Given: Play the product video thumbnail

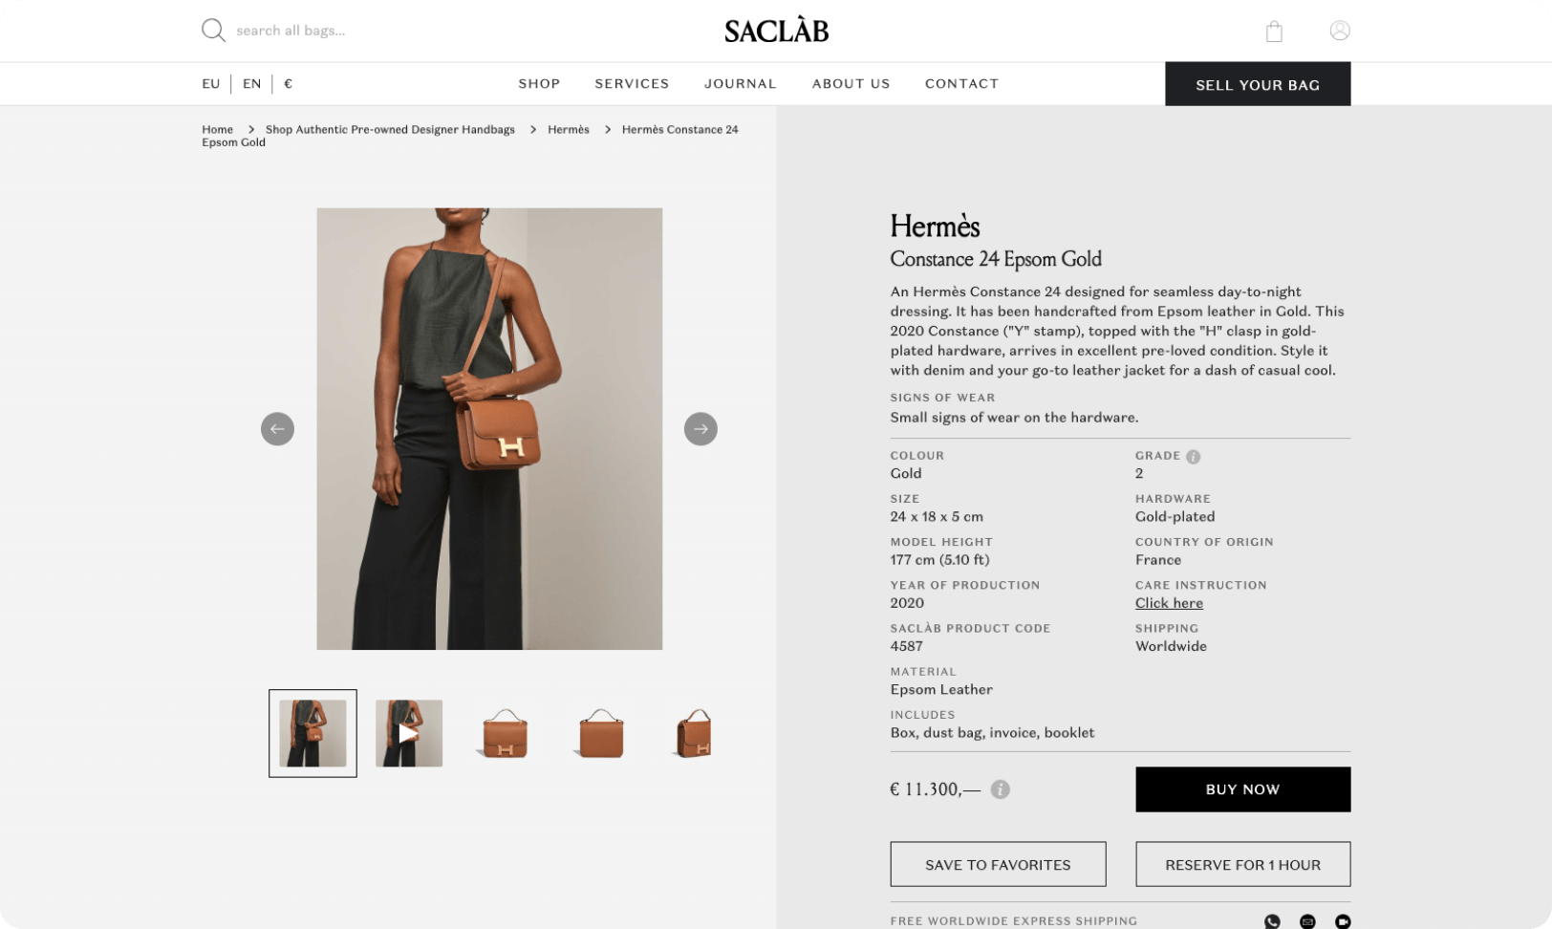Looking at the screenshot, I should (409, 733).
